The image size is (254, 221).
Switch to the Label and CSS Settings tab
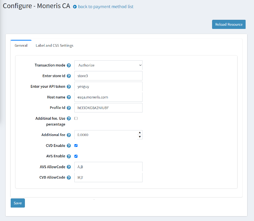click(x=54, y=45)
